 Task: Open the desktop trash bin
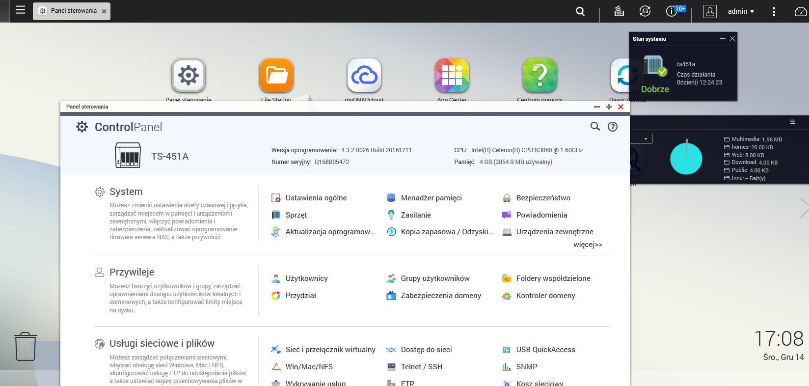[25, 346]
